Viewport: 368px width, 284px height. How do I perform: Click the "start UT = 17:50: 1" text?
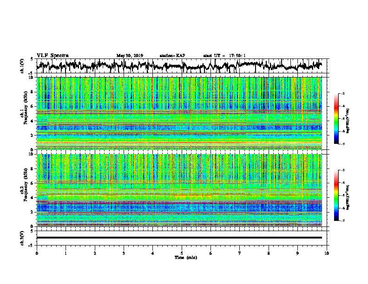[224, 56]
